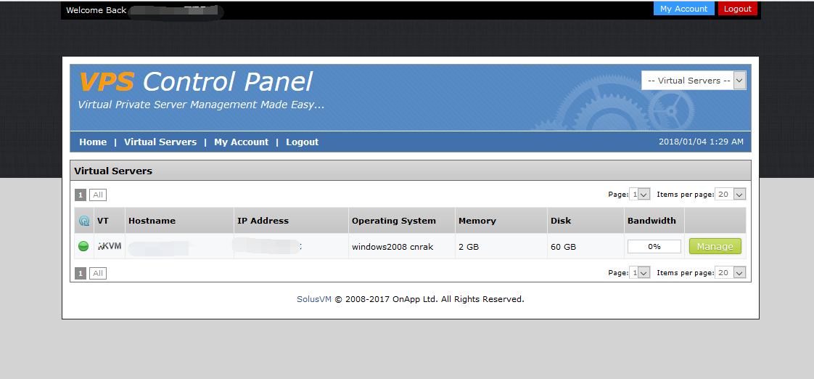The height and width of the screenshot is (379, 814).
Task: Click the 'Virtual Servers' section heading
Action: [113, 171]
